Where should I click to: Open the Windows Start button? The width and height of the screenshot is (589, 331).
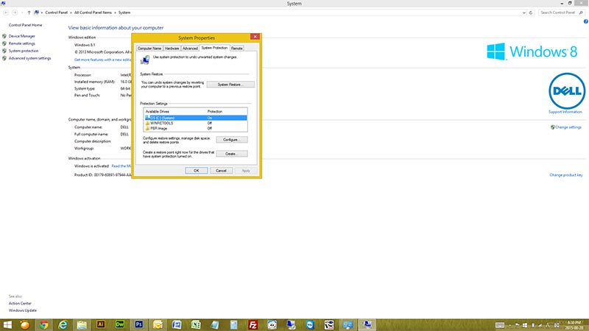coord(7,324)
